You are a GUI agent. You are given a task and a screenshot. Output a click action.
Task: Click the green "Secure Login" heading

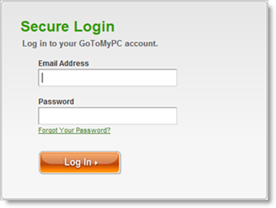(67, 27)
